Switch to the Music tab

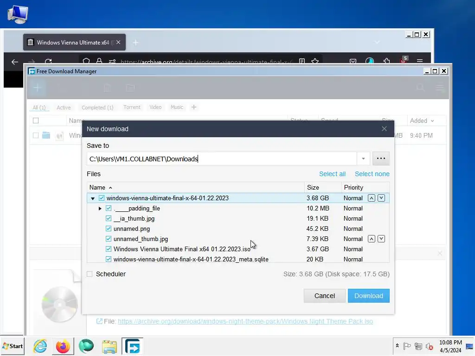pos(177,107)
